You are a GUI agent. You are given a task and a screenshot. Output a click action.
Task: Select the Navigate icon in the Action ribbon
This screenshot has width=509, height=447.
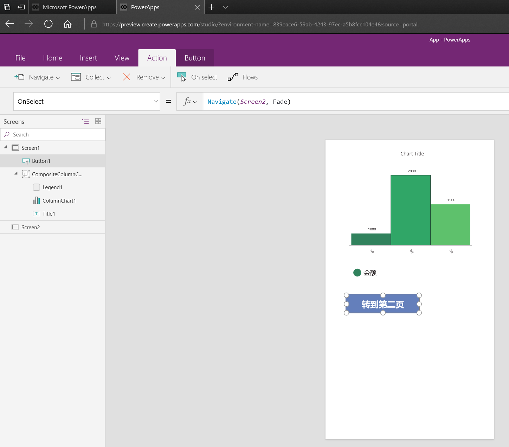[19, 77]
